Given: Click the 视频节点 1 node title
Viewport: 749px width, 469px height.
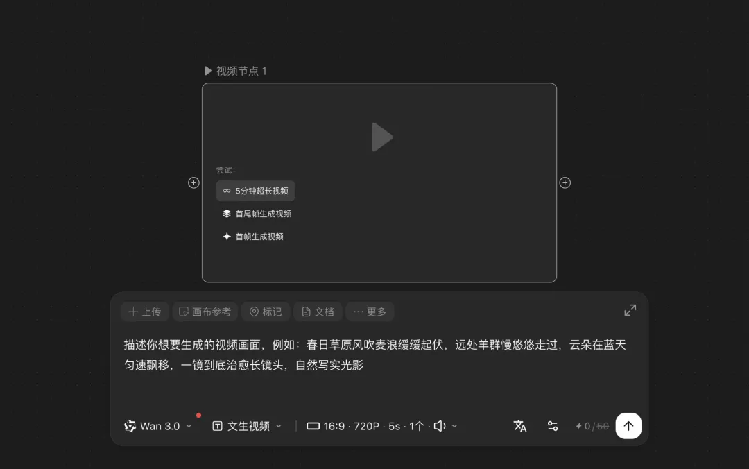Looking at the screenshot, I should point(241,71).
